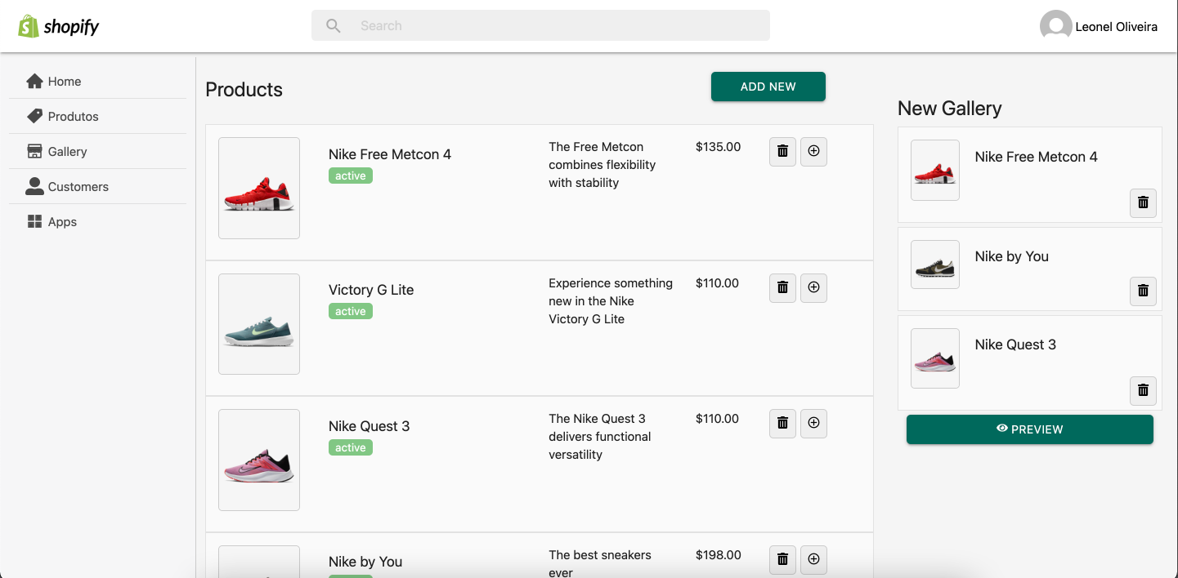Click the Shopify logo
This screenshot has width=1178, height=578.
pyautogui.click(x=59, y=26)
